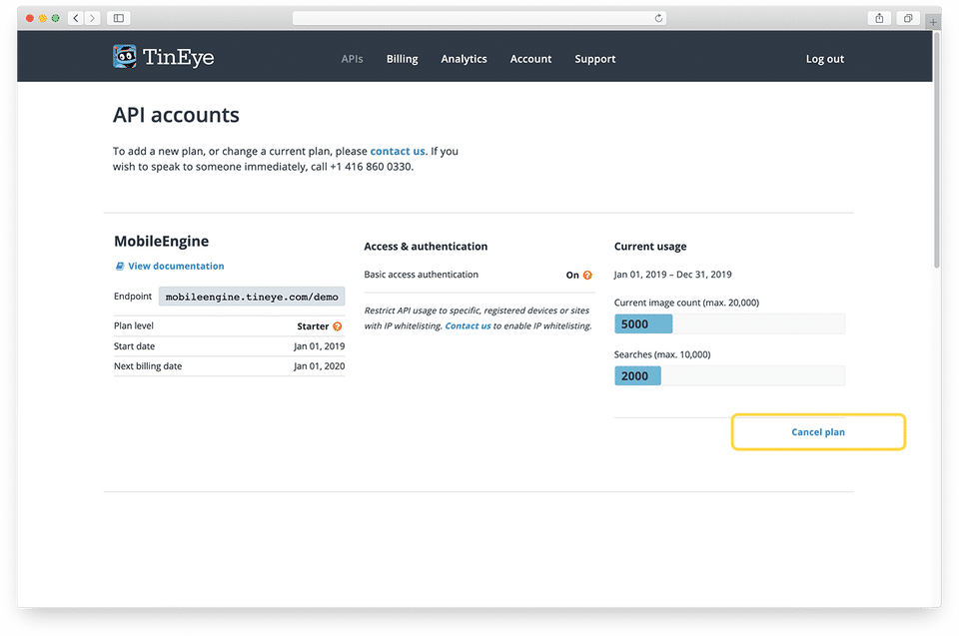Click the 'Jan 01, 2019 – Dec 31, 2019' usage period
This screenshot has width=959, height=636.
click(x=672, y=275)
